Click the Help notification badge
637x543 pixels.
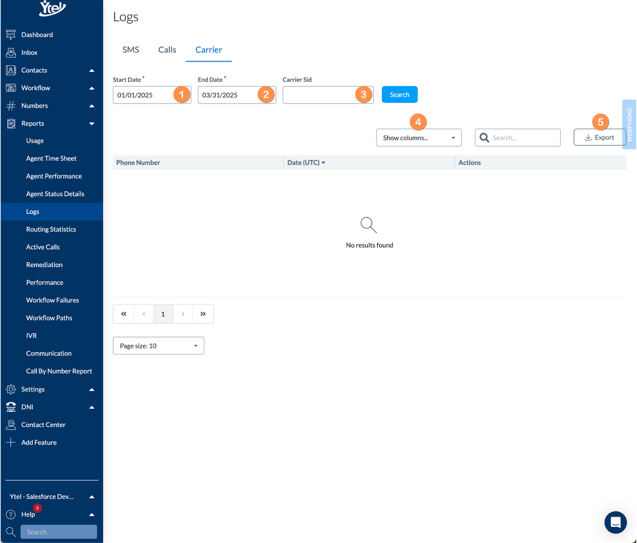pos(37,508)
